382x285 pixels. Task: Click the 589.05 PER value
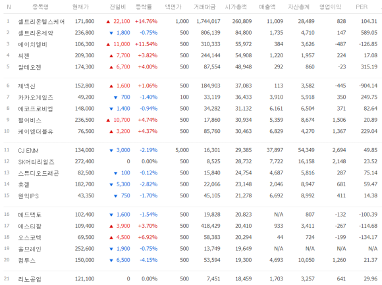[369, 33]
